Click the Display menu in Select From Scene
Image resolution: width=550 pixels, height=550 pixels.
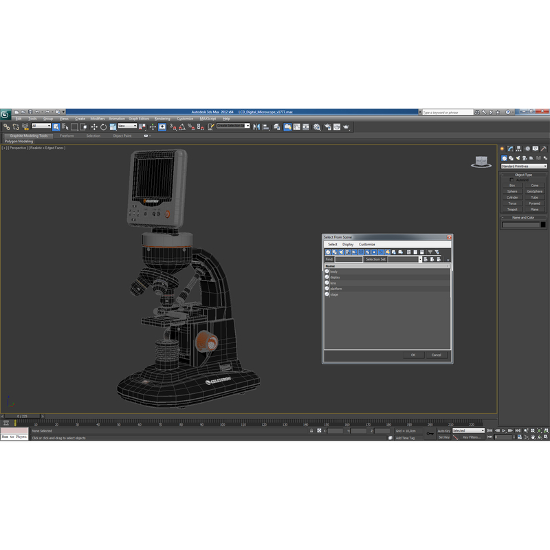(x=347, y=244)
